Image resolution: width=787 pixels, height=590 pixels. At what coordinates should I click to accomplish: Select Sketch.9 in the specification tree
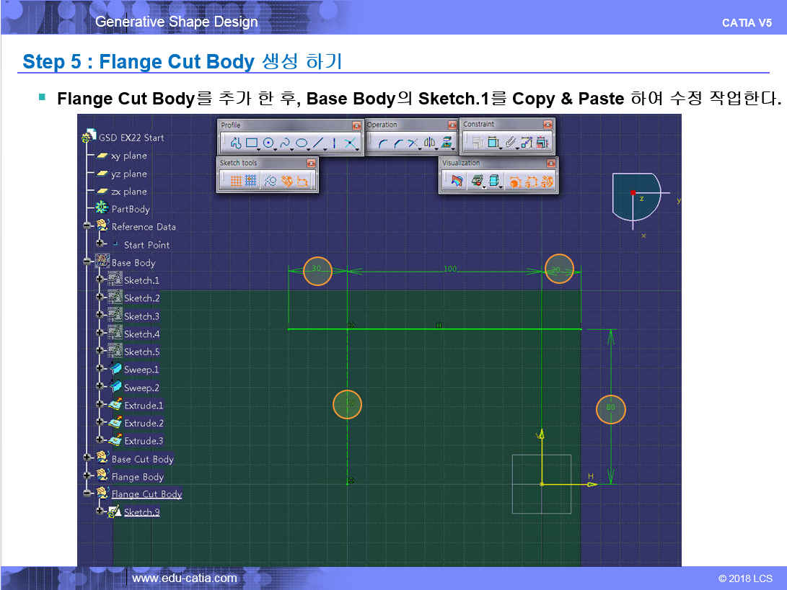tap(141, 512)
